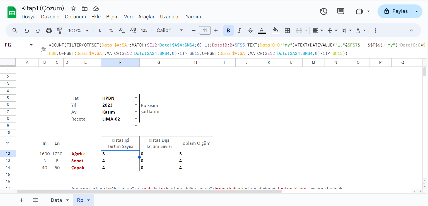Open text rotation dropdown

click(x=361, y=30)
